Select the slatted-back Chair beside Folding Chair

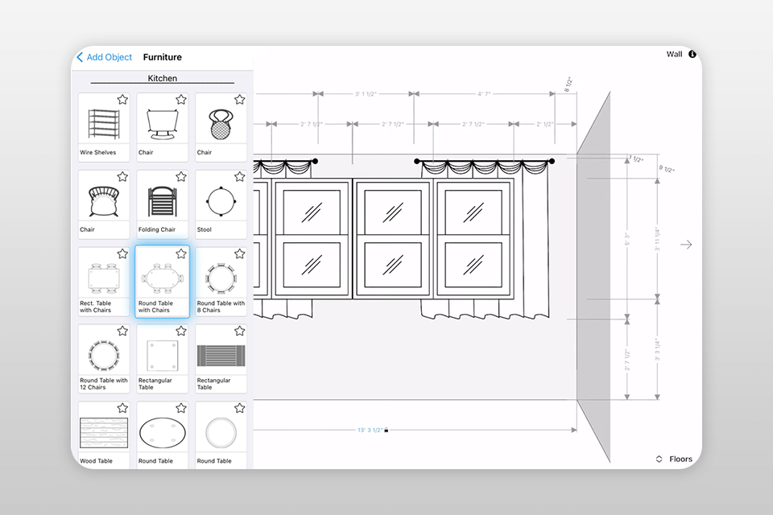click(104, 204)
